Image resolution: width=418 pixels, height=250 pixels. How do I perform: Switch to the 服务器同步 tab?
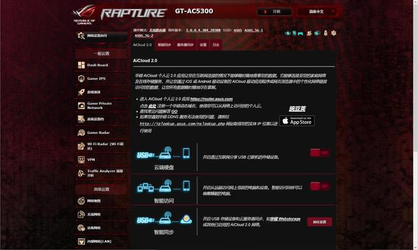[185, 45]
